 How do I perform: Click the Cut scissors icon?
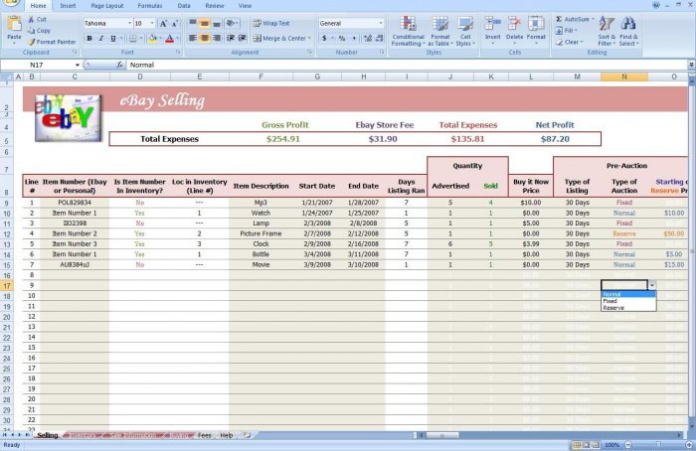[x=31, y=20]
